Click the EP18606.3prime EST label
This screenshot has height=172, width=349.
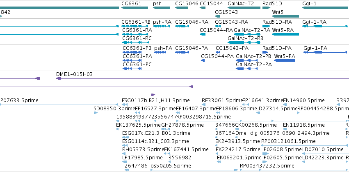[x=237, y=109]
